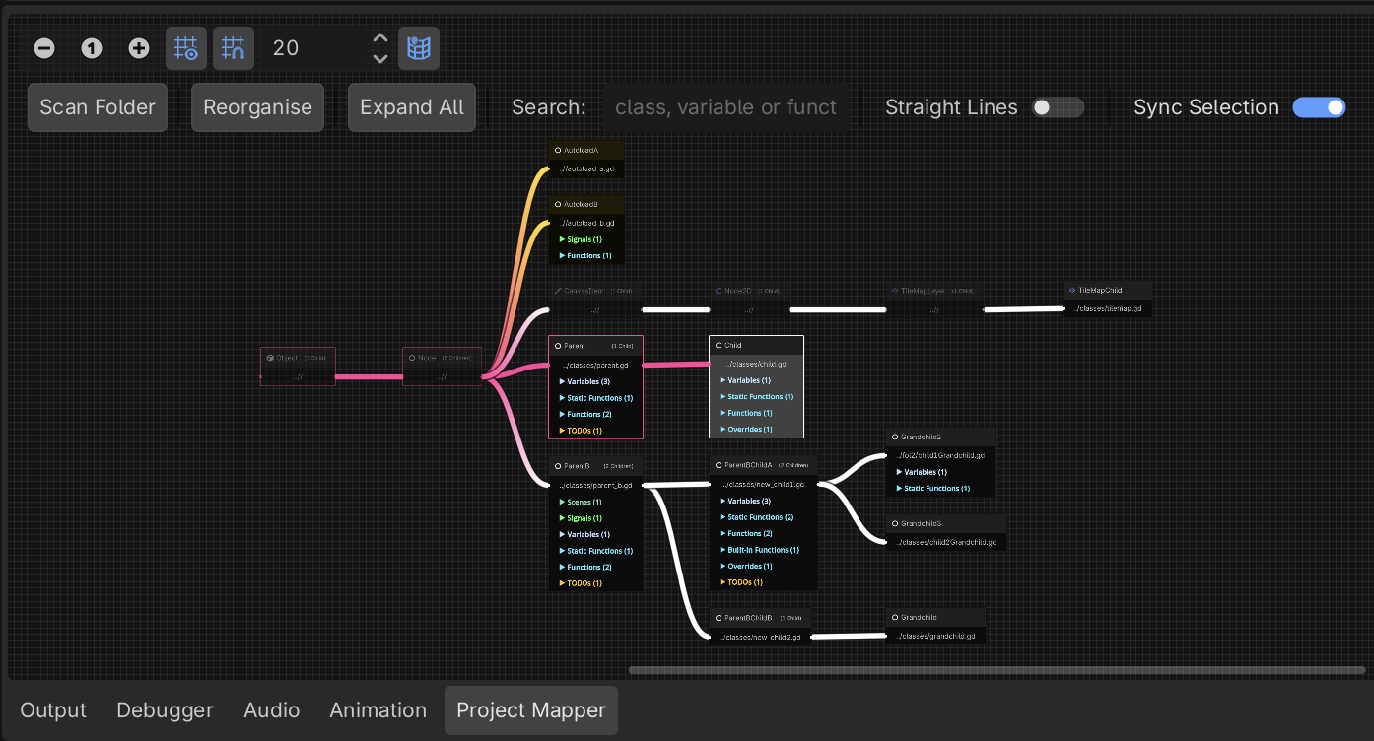Click circle icon on Grandchild node (grandchild.gd)

895,618
